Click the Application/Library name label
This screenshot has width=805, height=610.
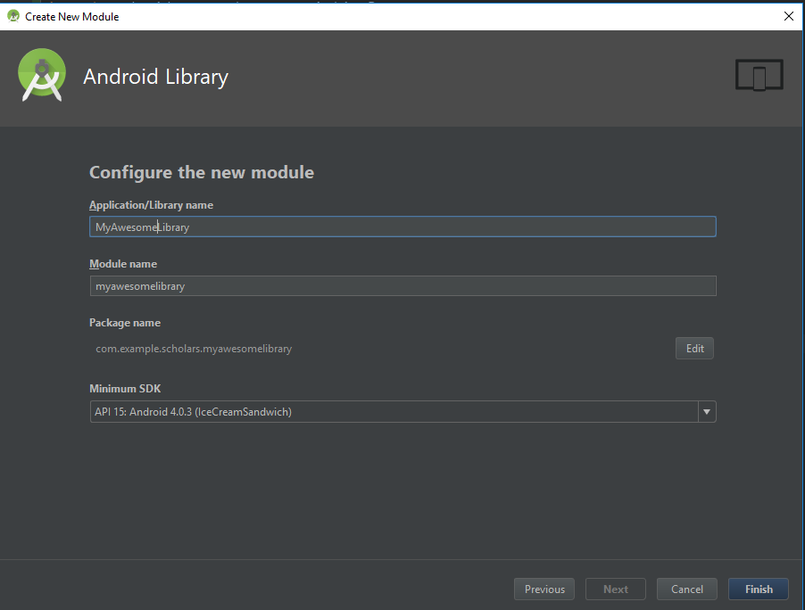click(151, 204)
